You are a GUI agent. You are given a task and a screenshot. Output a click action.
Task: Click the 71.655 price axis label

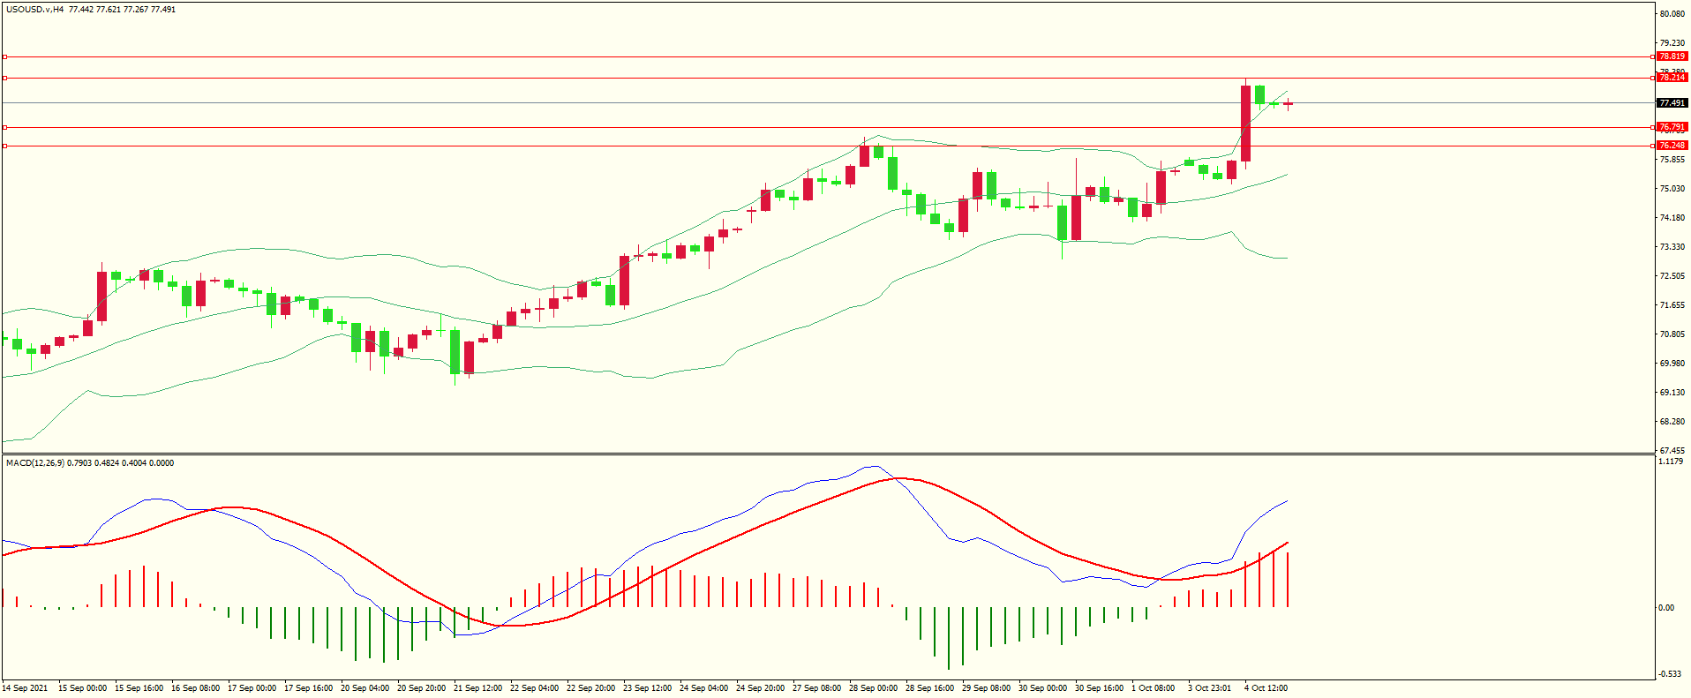point(1672,305)
